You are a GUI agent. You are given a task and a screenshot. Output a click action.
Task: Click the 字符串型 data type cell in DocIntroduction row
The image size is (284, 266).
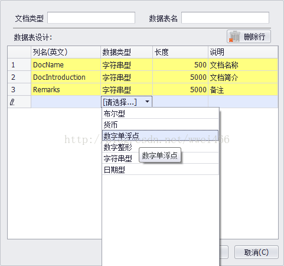pyautogui.click(x=126, y=77)
